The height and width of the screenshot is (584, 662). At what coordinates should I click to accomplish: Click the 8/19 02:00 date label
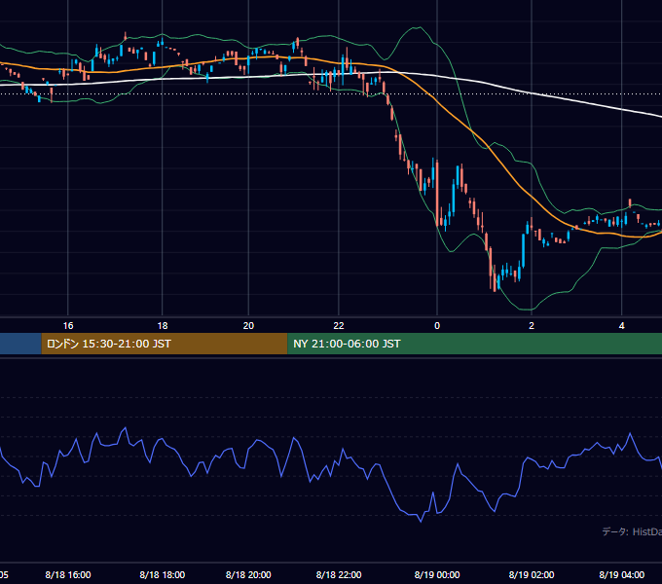click(x=532, y=574)
